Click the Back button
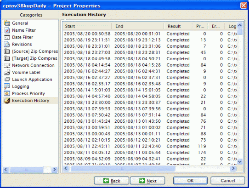Screen dimensions: 249x188 [112, 181]
